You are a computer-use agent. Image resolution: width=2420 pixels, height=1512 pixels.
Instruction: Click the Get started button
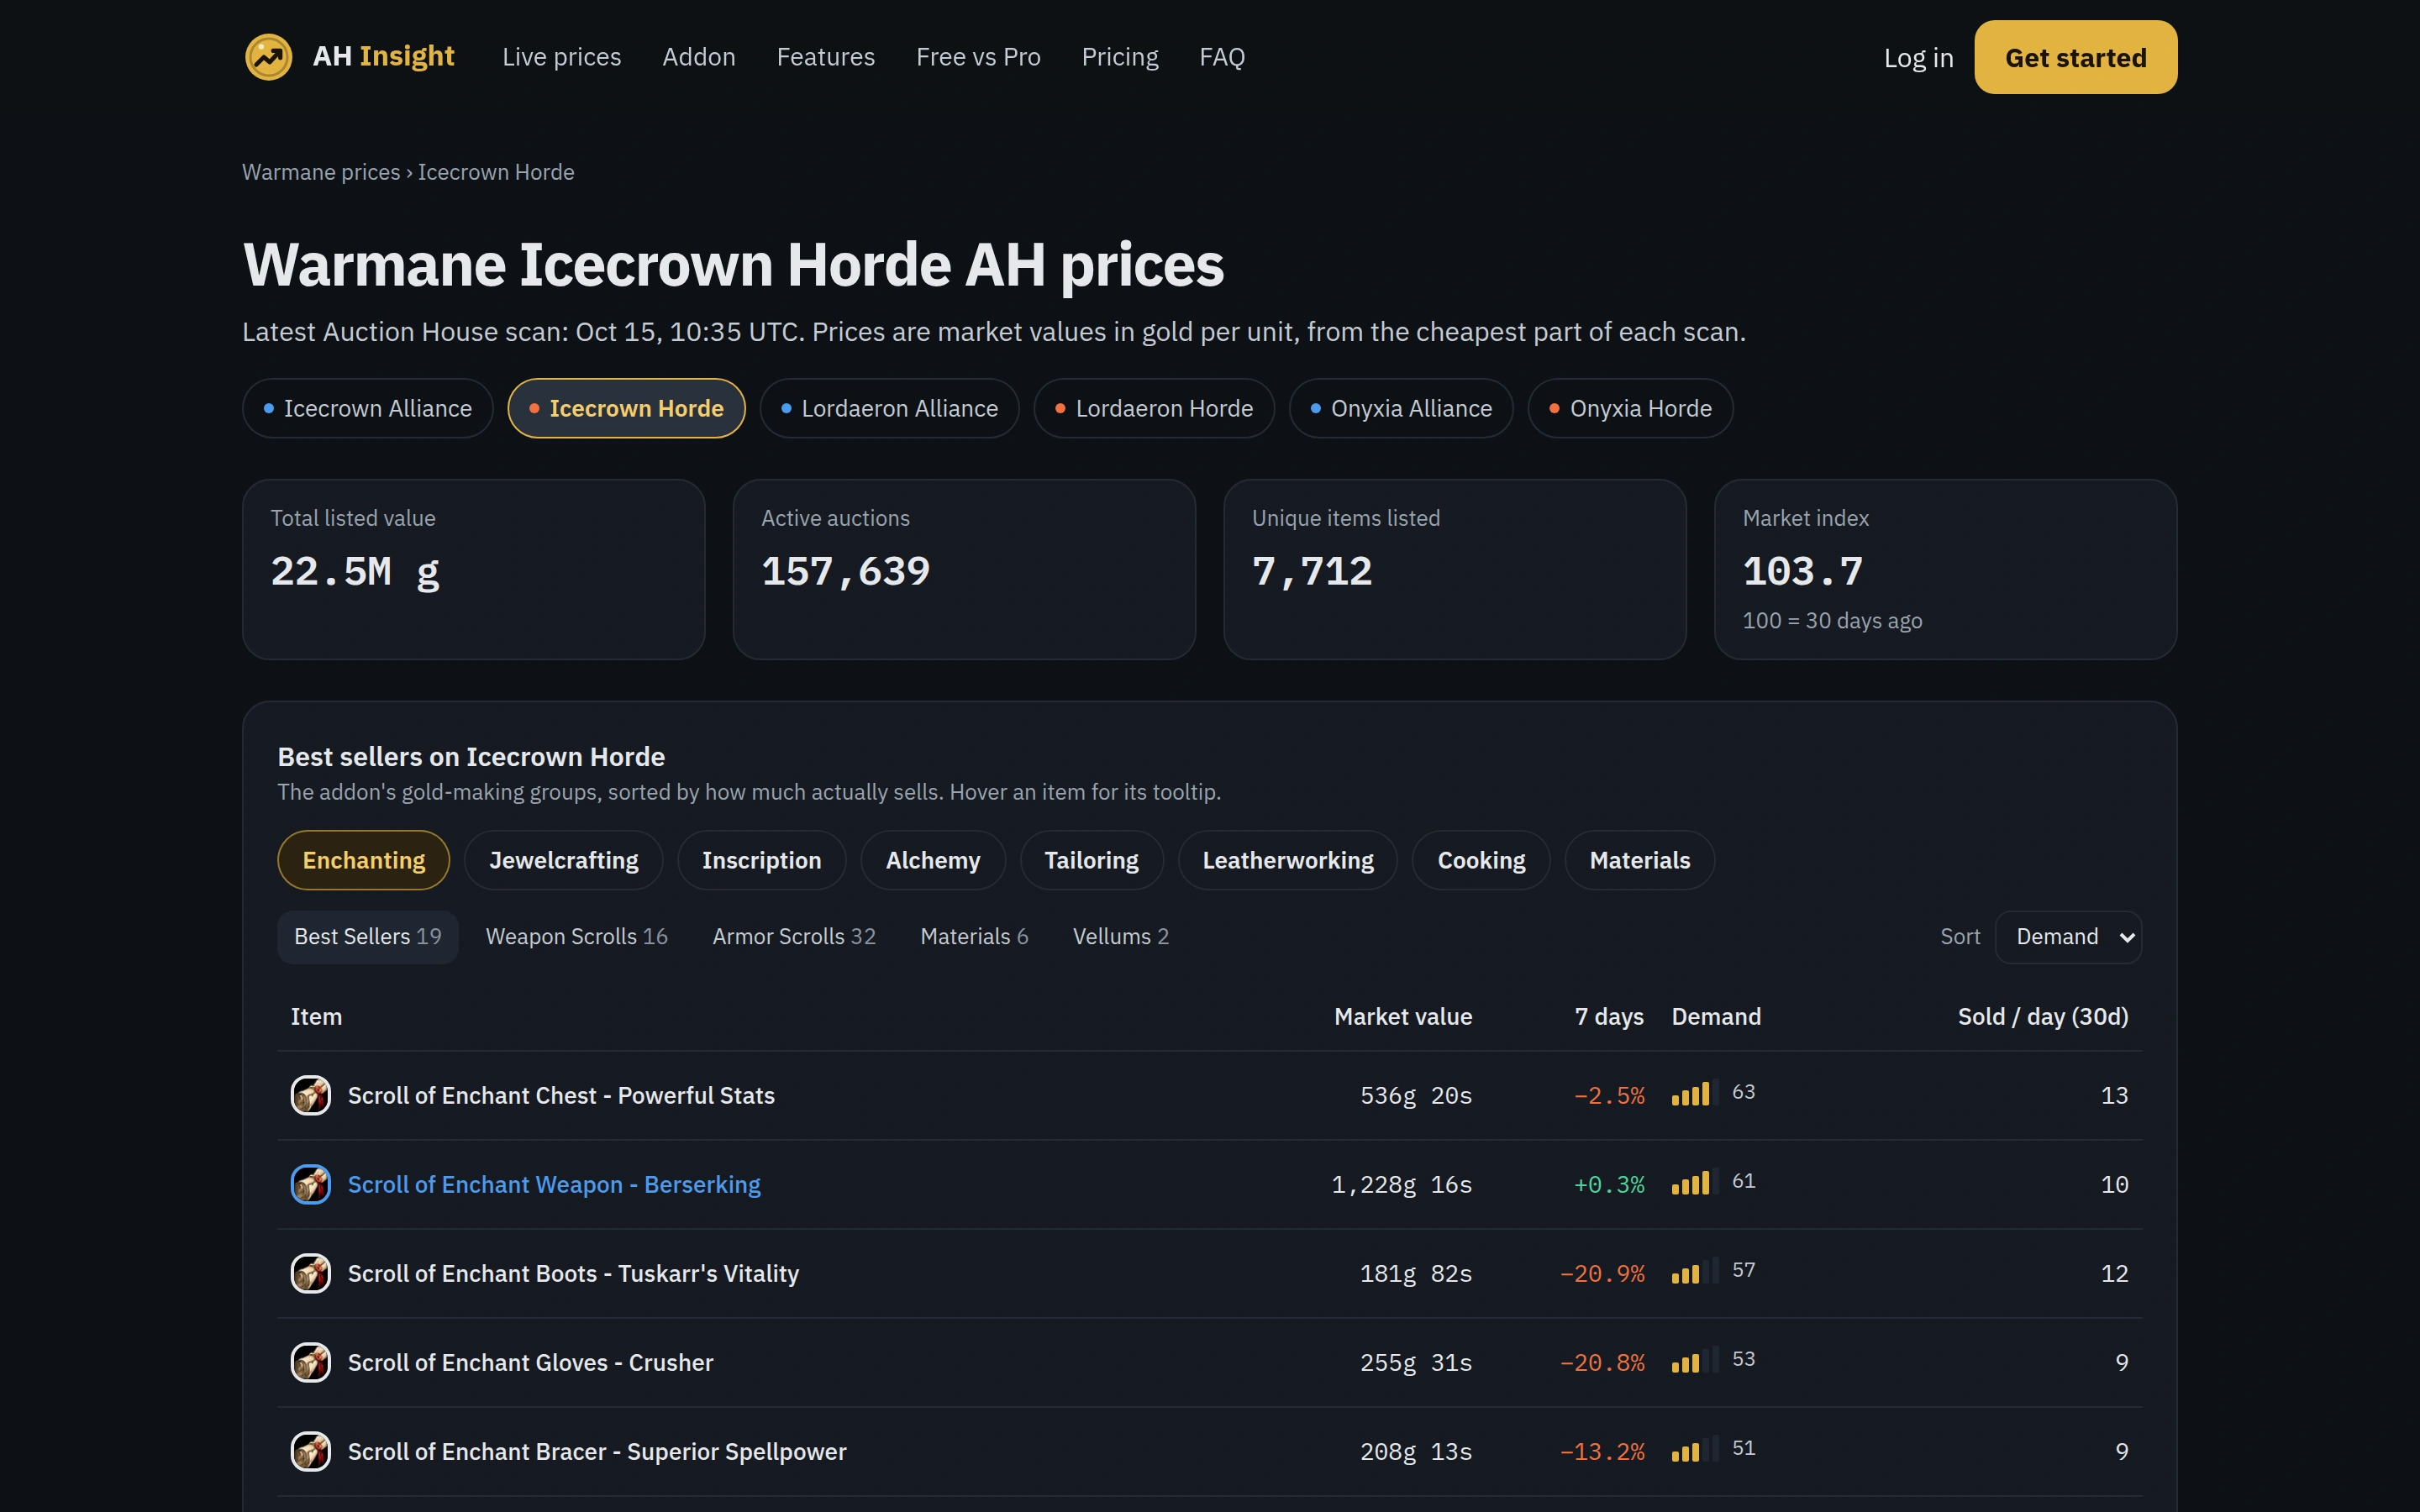[2075, 57]
